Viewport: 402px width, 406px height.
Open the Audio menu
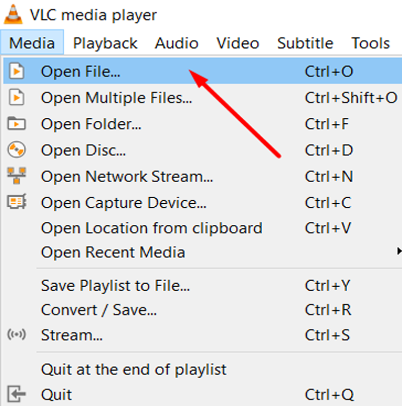(176, 43)
